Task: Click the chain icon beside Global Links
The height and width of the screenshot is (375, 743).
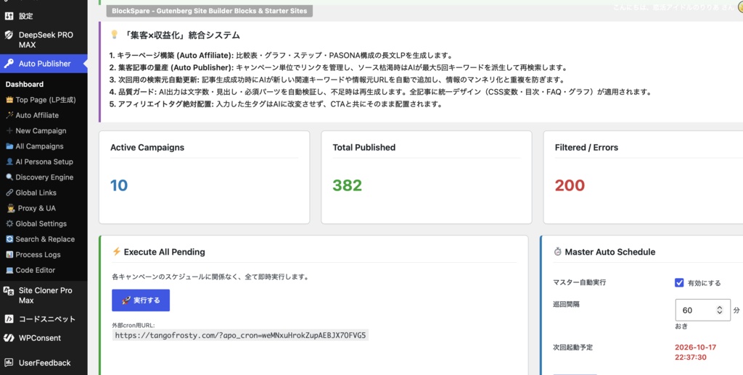Action: (9, 193)
